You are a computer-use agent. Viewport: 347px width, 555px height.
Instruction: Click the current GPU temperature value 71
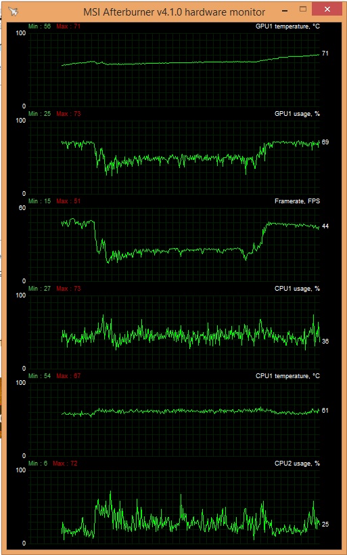coord(325,54)
